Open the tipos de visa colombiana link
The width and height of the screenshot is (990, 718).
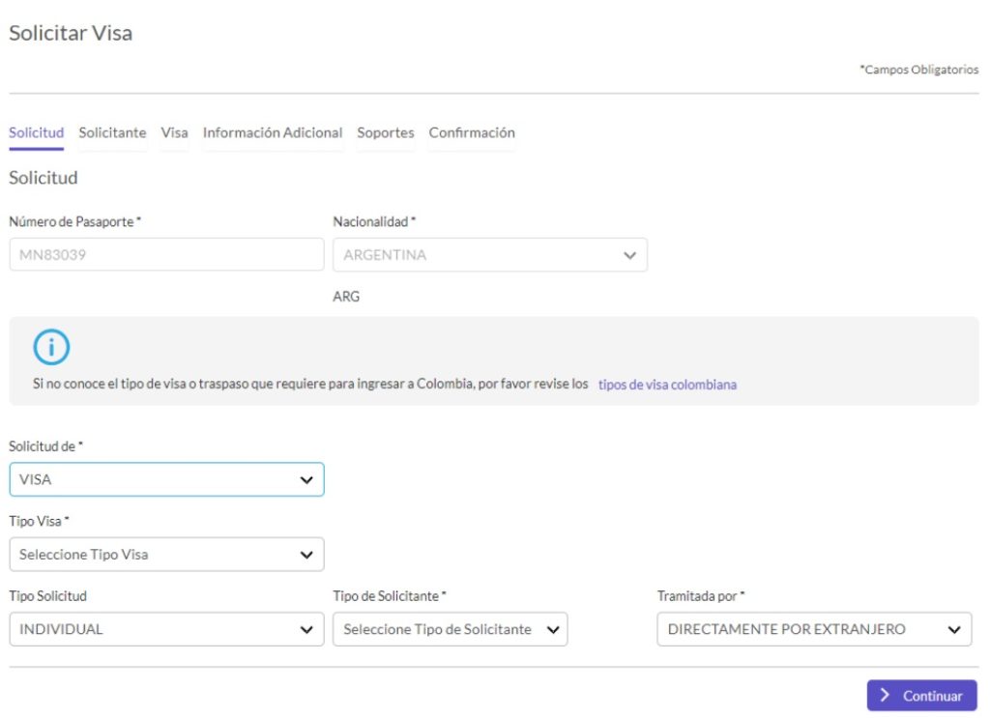click(x=667, y=385)
